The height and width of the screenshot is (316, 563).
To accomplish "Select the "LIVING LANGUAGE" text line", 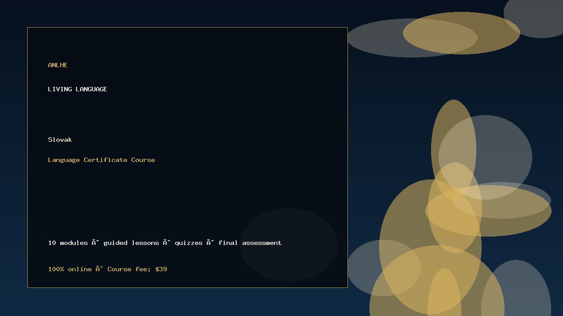I will [77, 89].
